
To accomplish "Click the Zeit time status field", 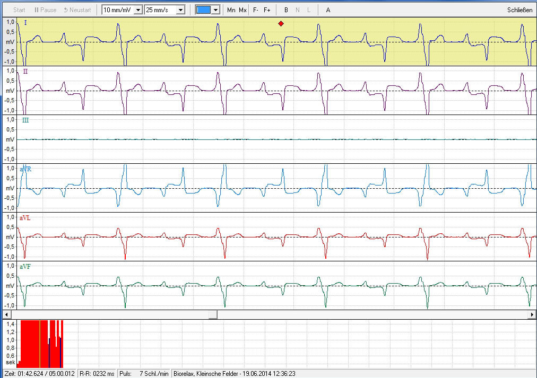I will (39, 374).
